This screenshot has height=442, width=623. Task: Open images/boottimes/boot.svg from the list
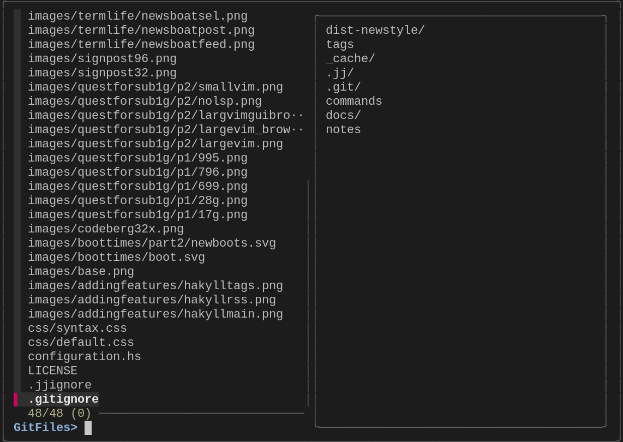pos(116,257)
